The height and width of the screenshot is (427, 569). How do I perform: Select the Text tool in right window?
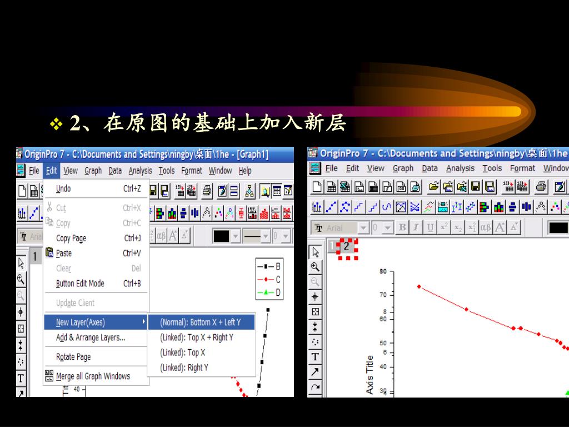pos(315,356)
